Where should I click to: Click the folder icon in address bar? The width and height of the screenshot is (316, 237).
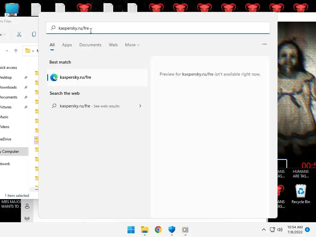point(27,51)
